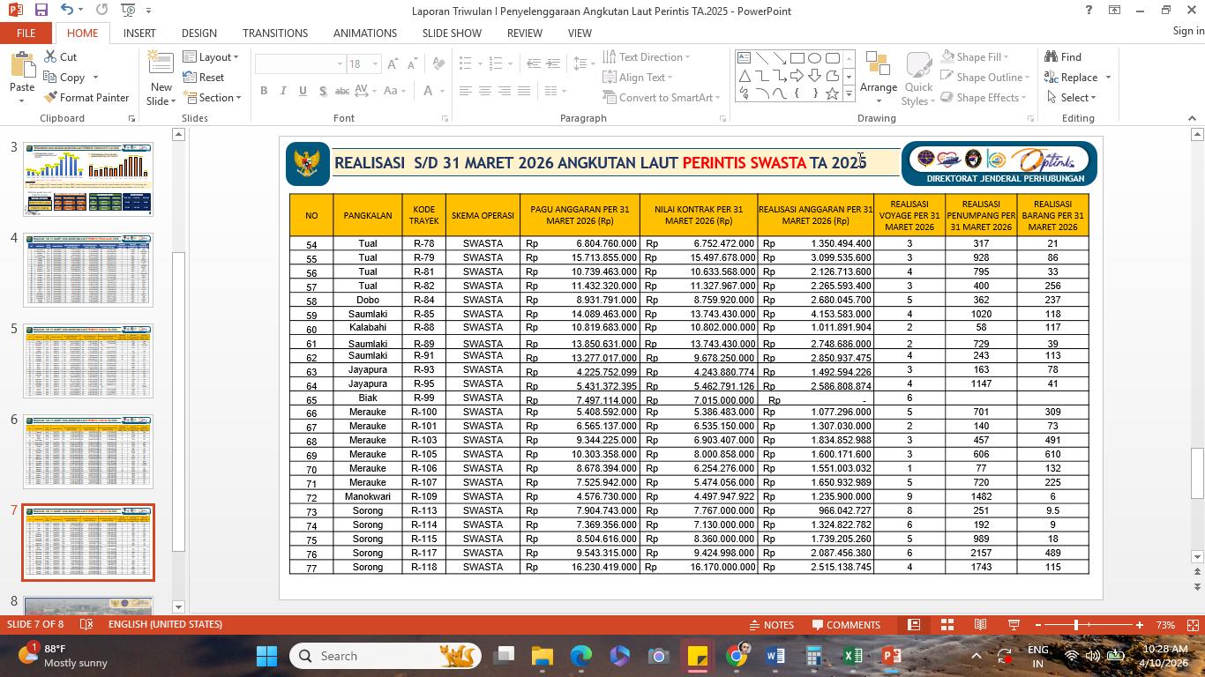Run spell check from the status bar icon
Viewport: 1205px width, 677px height.
pyautogui.click(x=86, y=624)
